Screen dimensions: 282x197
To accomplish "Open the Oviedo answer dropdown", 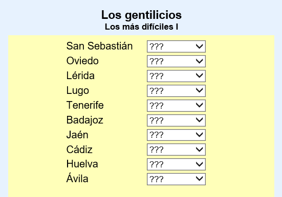I will pos(176,61).
